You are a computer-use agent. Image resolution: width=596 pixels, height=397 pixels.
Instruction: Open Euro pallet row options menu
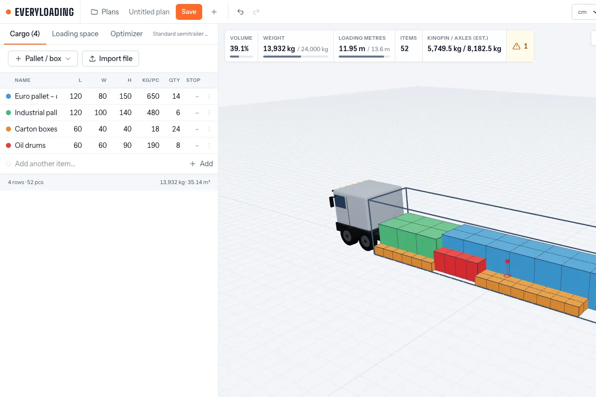[209, 96]
